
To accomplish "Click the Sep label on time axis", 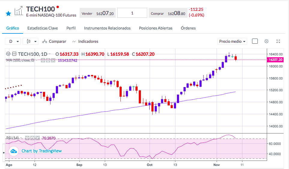I will coord(79,165).
